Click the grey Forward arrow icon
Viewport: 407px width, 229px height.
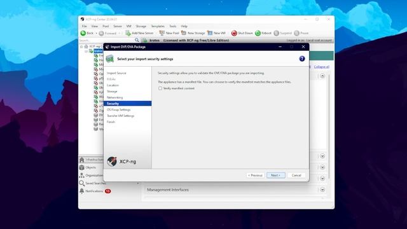point(102,33)
